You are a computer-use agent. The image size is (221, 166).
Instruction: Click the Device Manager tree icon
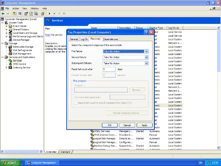pyautogui.click(x=10, y=40)
